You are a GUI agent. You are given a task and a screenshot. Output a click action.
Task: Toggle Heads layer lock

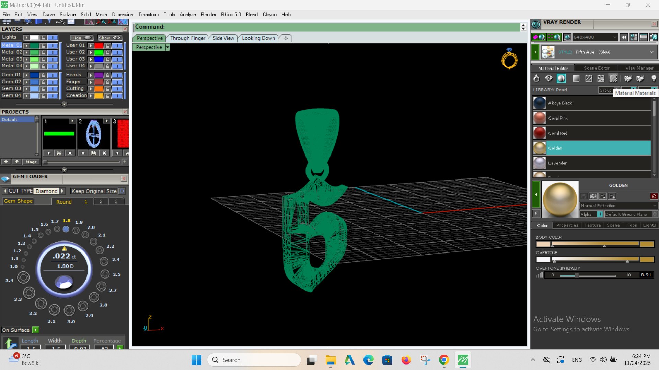[x=107, y=75]
